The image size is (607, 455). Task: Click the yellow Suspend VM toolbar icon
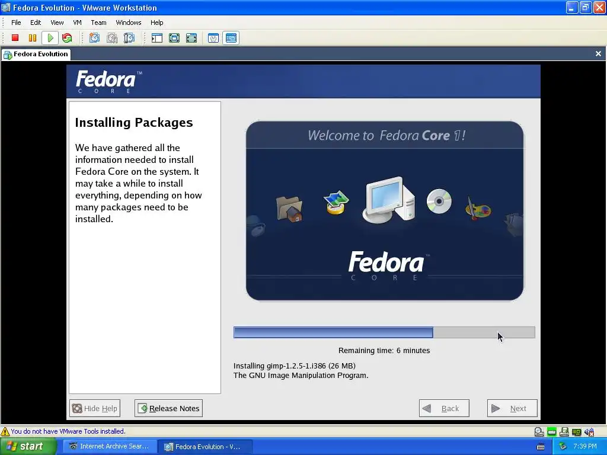click(x=33, y=38)
